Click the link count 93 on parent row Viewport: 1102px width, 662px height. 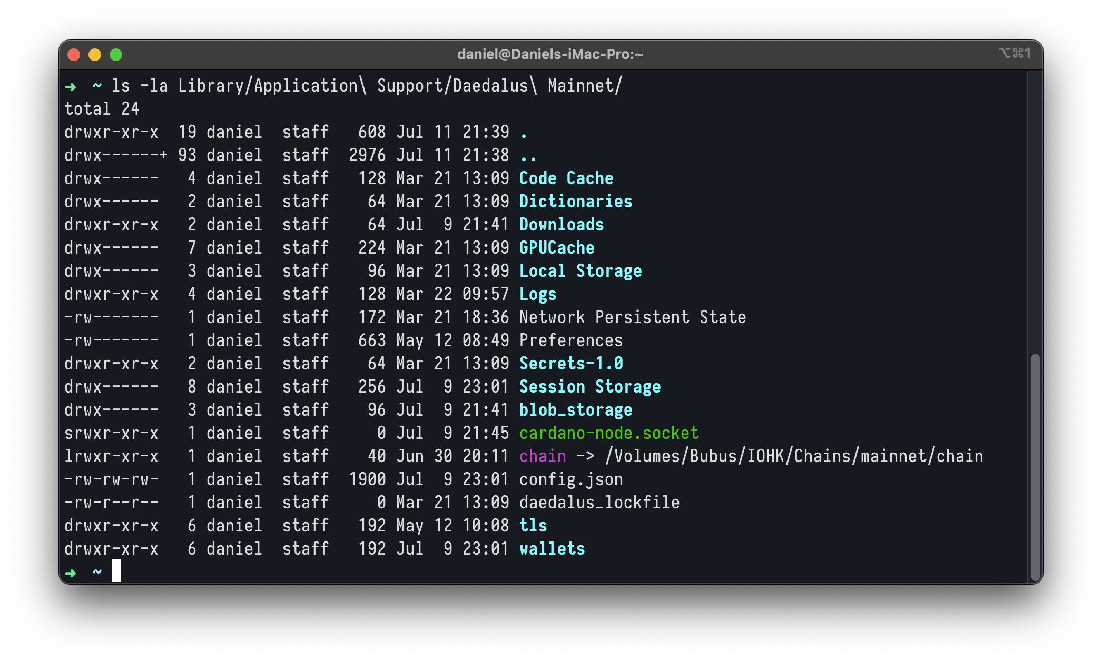187,155
